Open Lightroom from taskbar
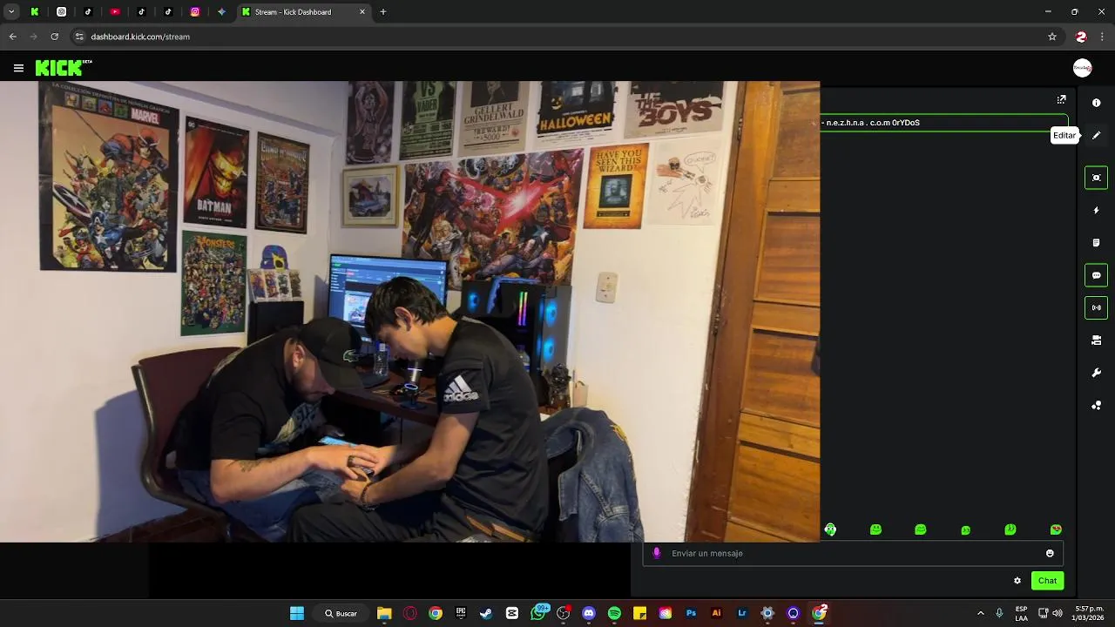 [x=742, y=613]
